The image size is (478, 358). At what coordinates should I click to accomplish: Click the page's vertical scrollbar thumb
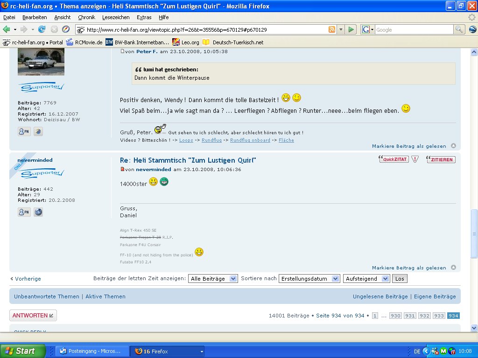click(474, 234)
